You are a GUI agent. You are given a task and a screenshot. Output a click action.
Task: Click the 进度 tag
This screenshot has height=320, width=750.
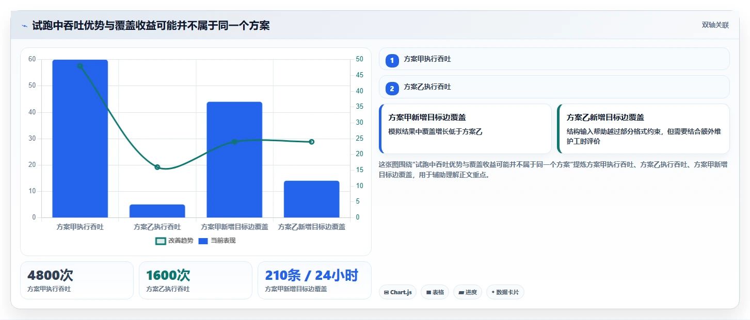467,292
